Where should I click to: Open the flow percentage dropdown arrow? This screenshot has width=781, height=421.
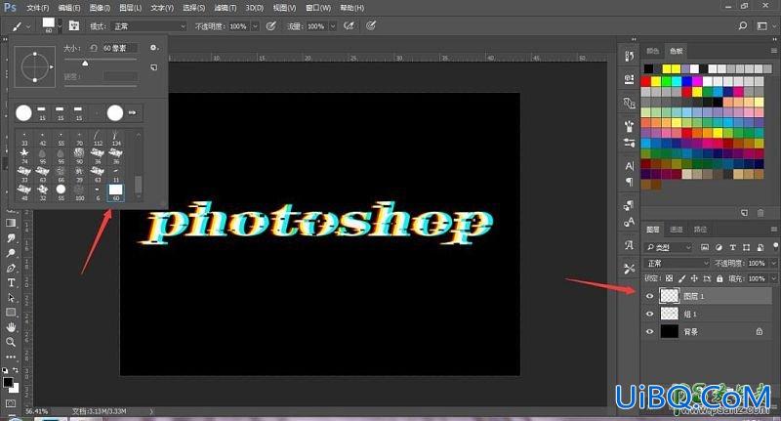333,26
